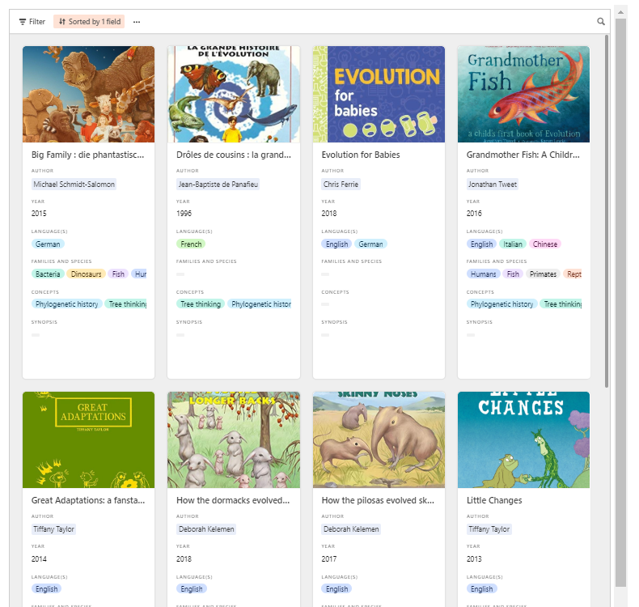The height and width of the screenshot is (607, 639).
Task: Select author tag Chris Ferrie
Action: (x=341, y=185)
